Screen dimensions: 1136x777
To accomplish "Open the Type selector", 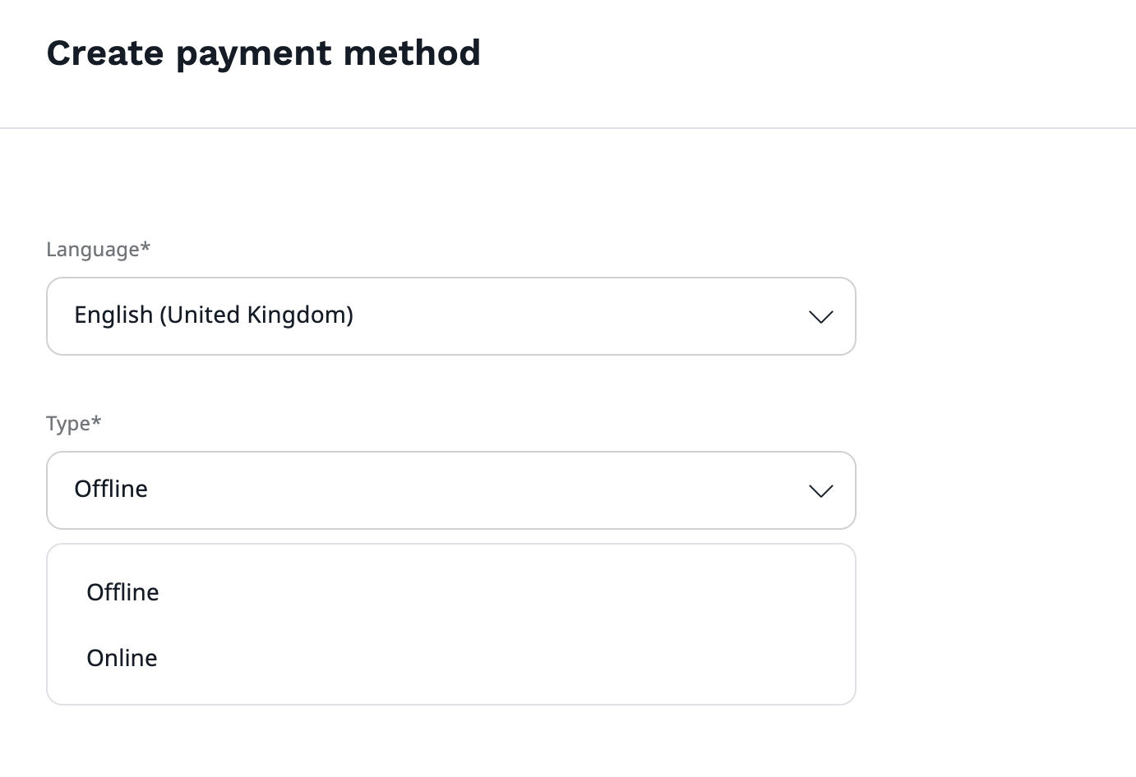I will tap(450, 490).
